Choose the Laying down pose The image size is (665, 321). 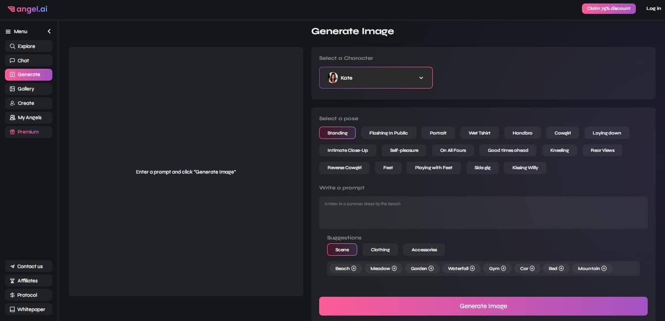(607, 133)
